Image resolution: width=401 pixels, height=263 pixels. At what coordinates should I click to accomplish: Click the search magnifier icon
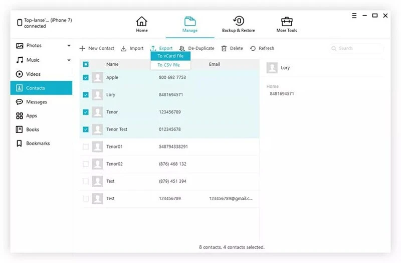pyautogui.click(x=334, y=48)
